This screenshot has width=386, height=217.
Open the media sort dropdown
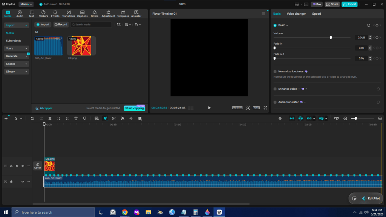[x=128, y=24]
